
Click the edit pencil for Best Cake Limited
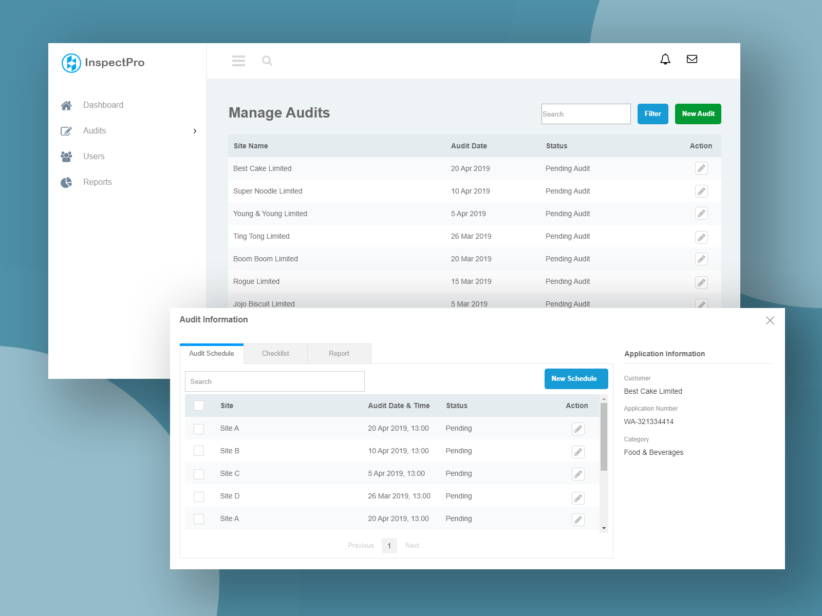(701, 168)
